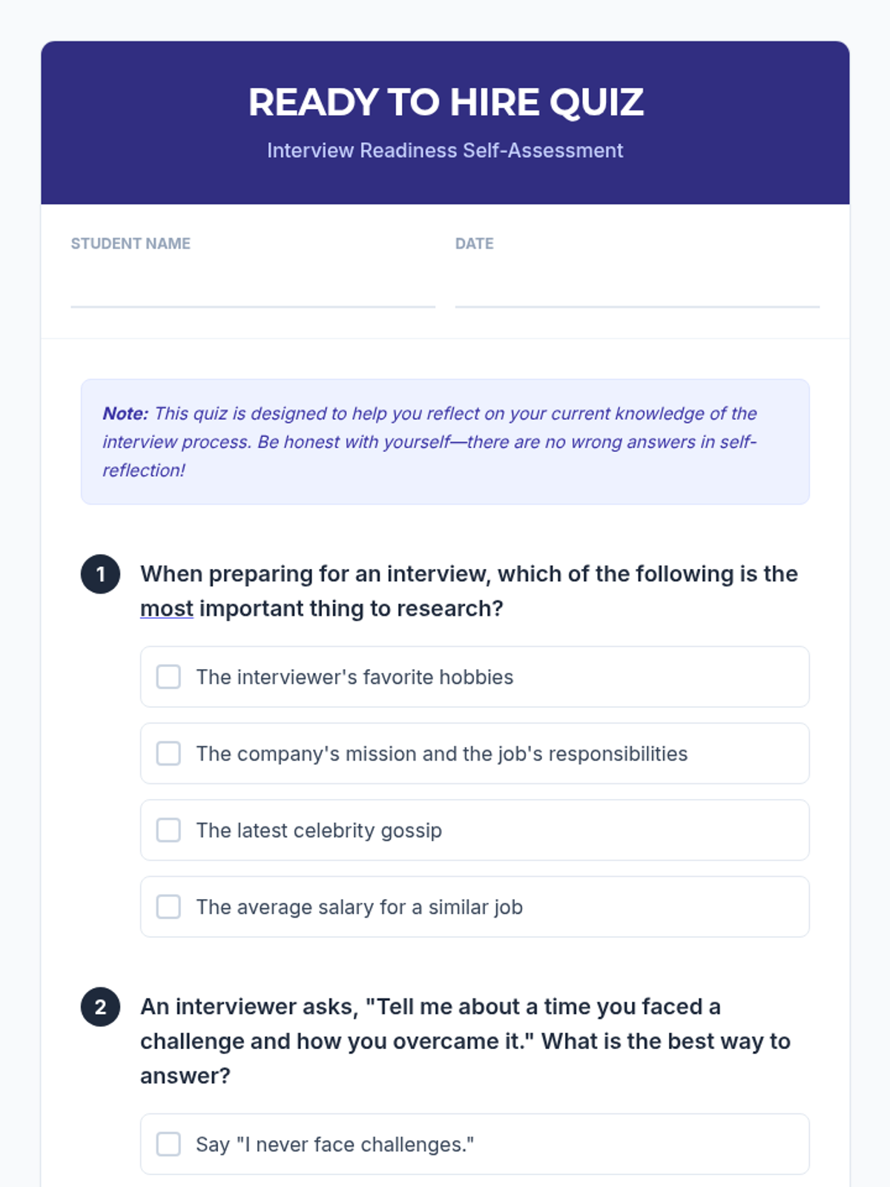
Task: Click the italic Note information box
Action: tap(445, 441)
